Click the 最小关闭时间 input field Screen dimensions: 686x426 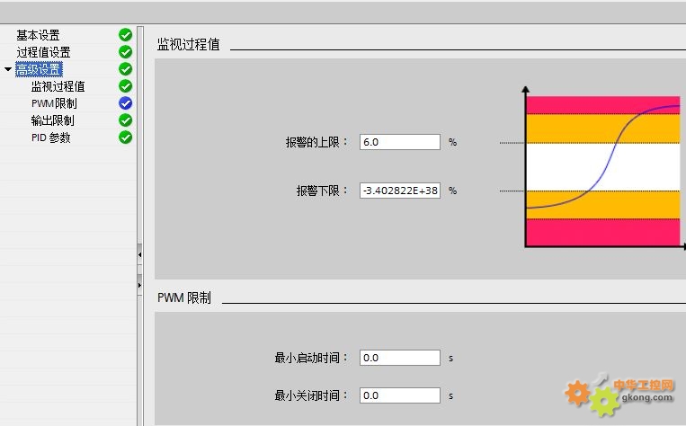400,395
